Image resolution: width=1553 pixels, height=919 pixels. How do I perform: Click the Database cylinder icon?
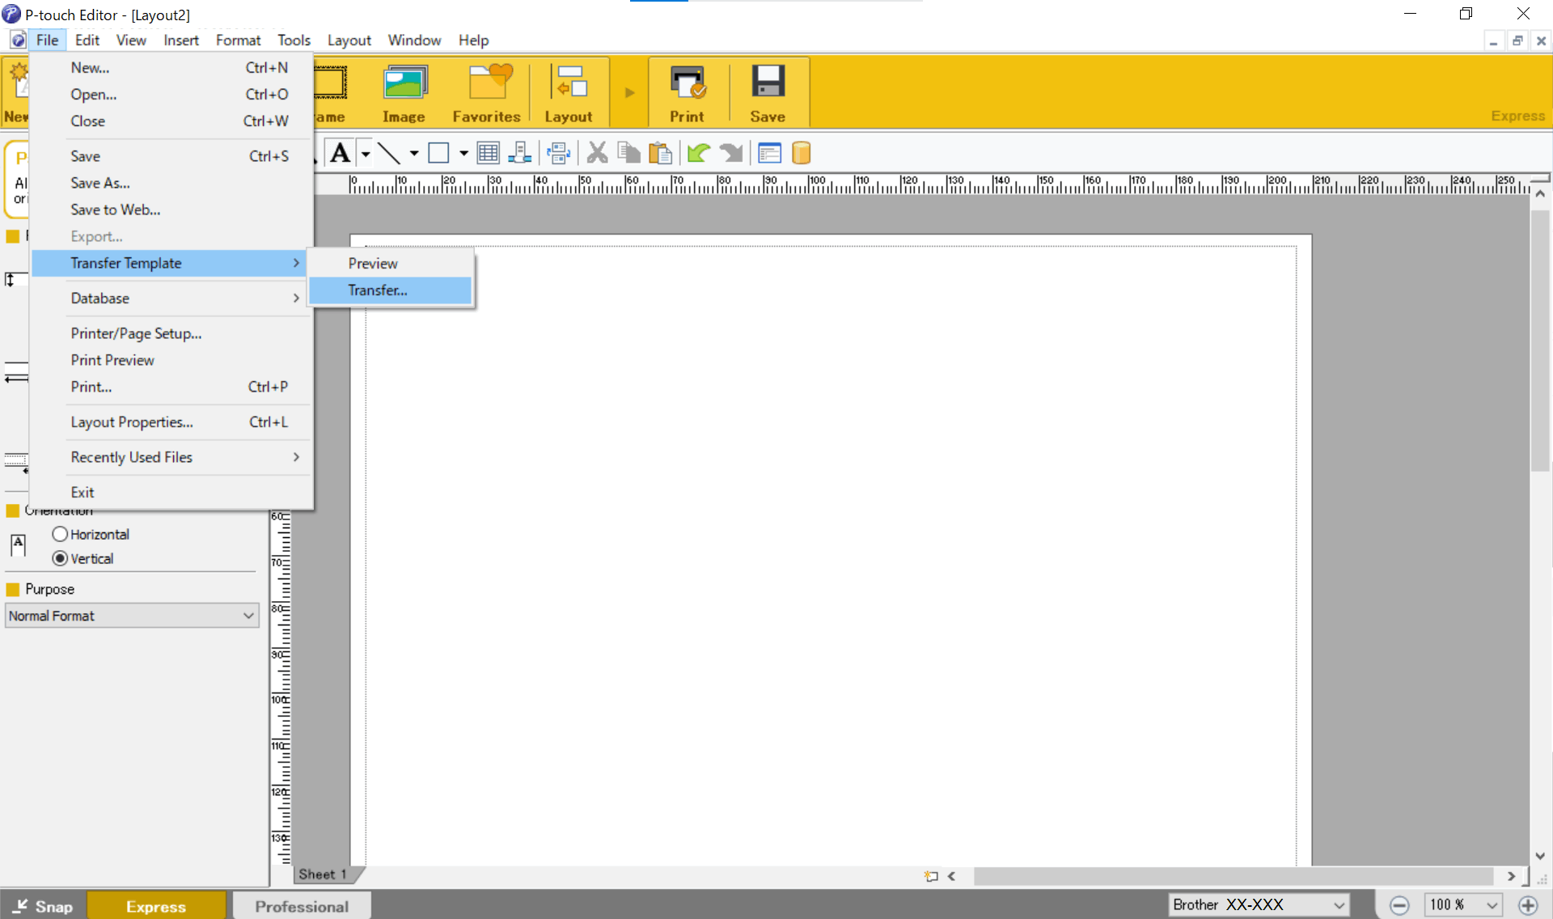pyautogui.click(x=801, y=153)
